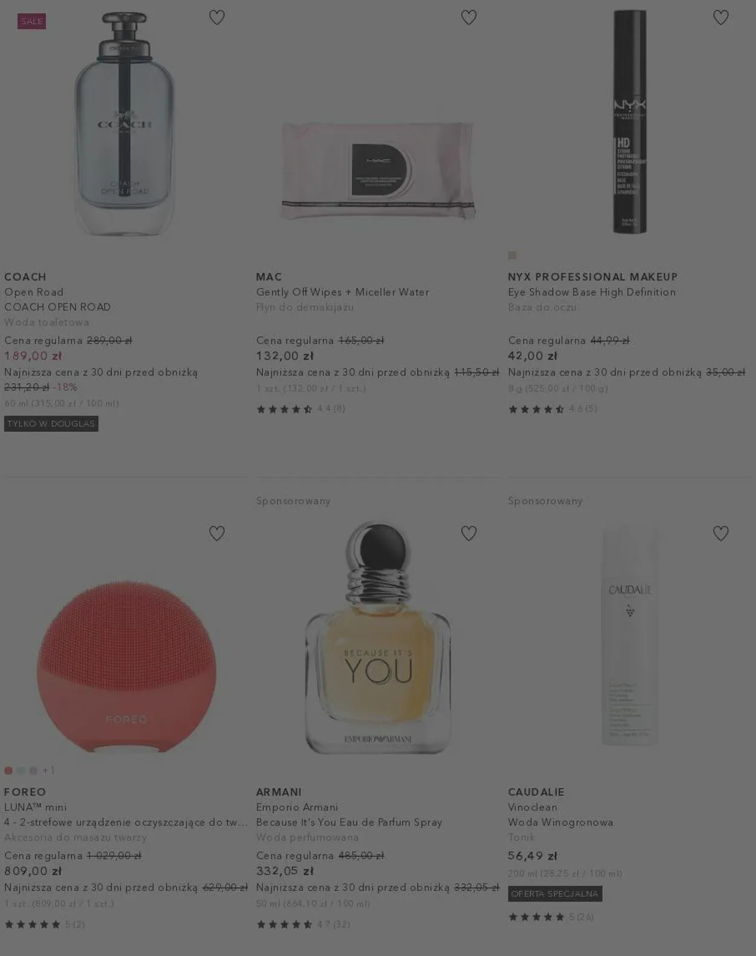
Task: Favorite the MAC Gently Off Wipes
Action: (469, 18)
